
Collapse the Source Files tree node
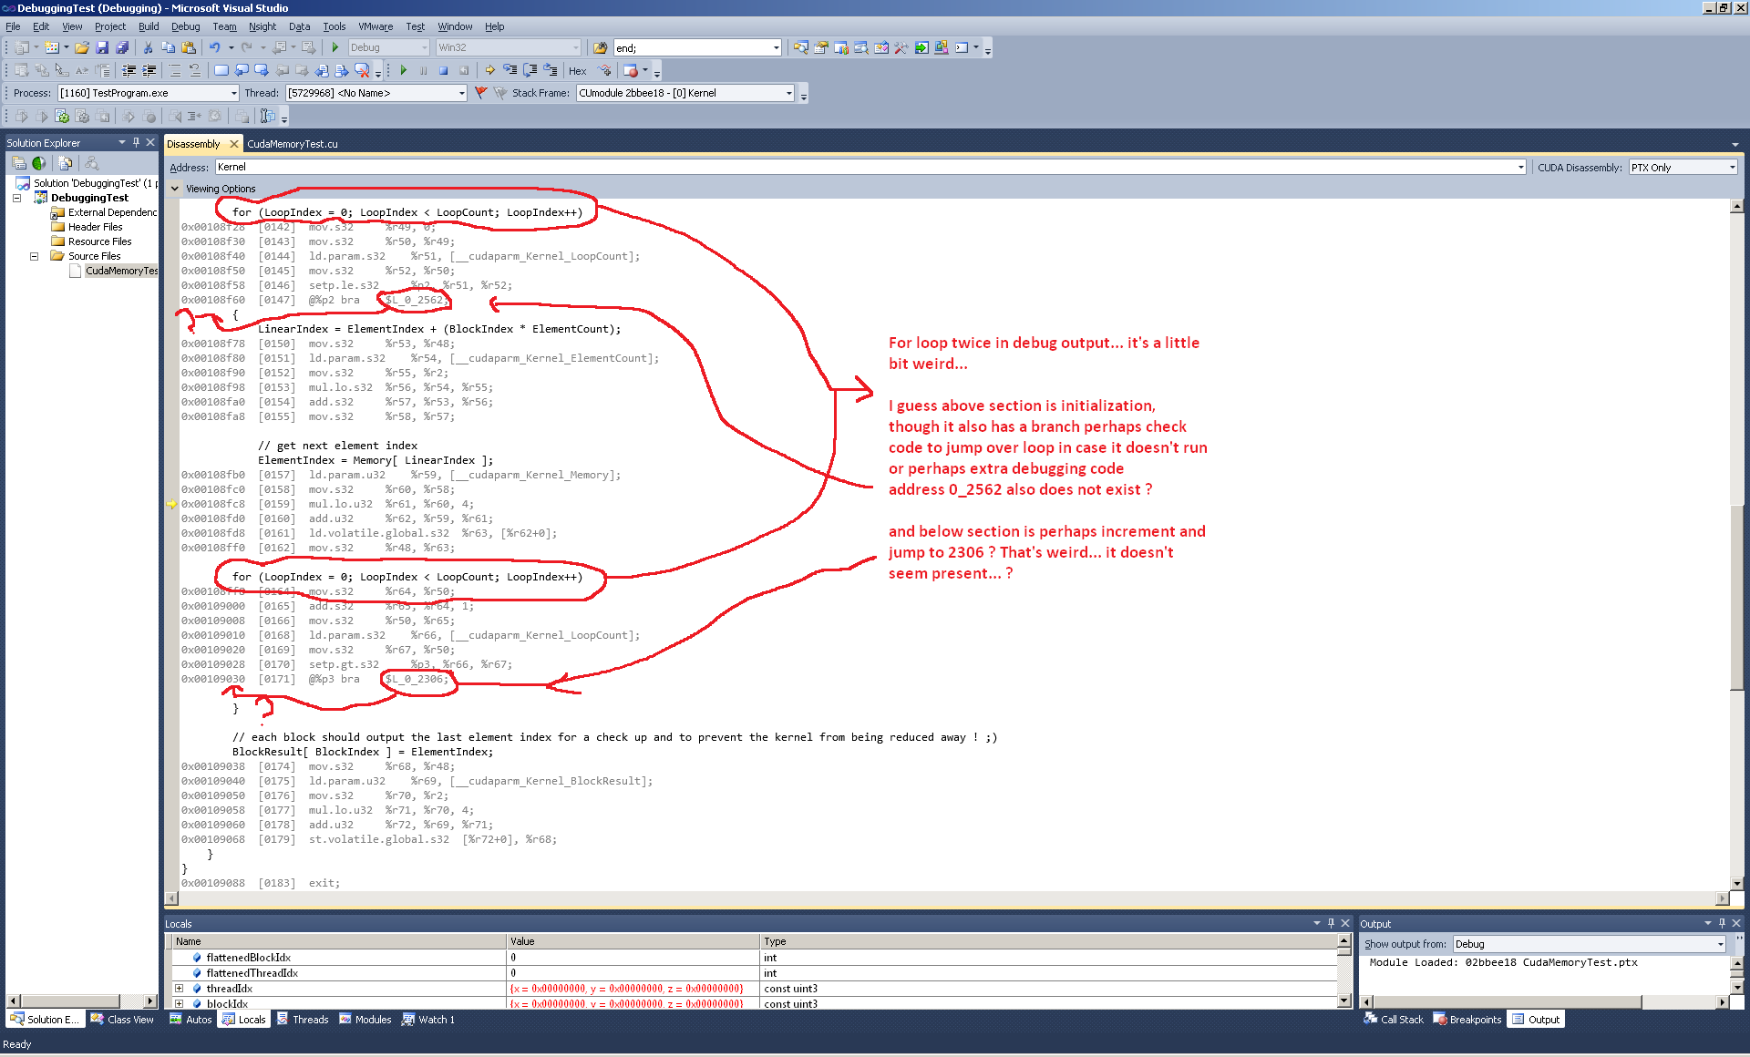click(x=35, y=256)
